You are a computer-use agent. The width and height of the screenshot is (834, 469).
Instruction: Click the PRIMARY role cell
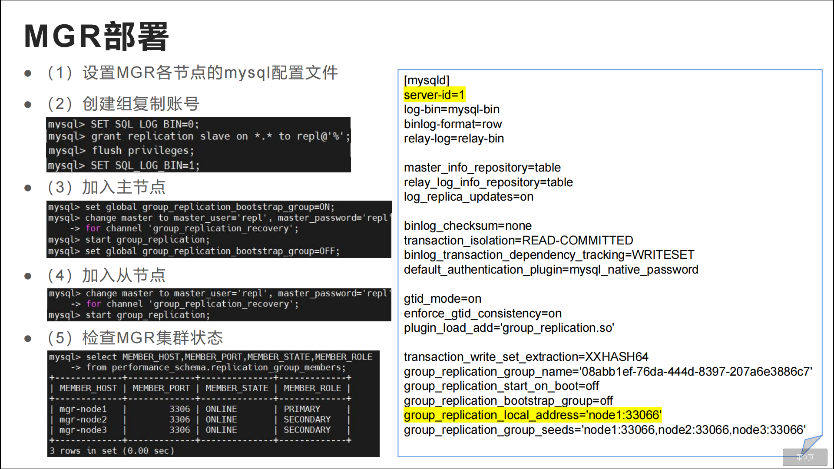tap(301, 409)
